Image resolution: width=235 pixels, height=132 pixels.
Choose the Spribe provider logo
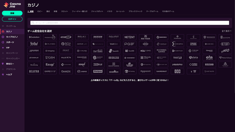pyautogui.click(x=193, y=44)
